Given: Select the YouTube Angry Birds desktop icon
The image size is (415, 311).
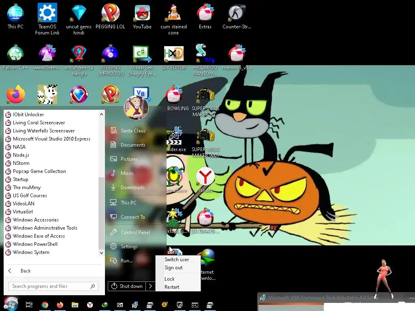Looking at the screenshot, I should coord(142,16).
